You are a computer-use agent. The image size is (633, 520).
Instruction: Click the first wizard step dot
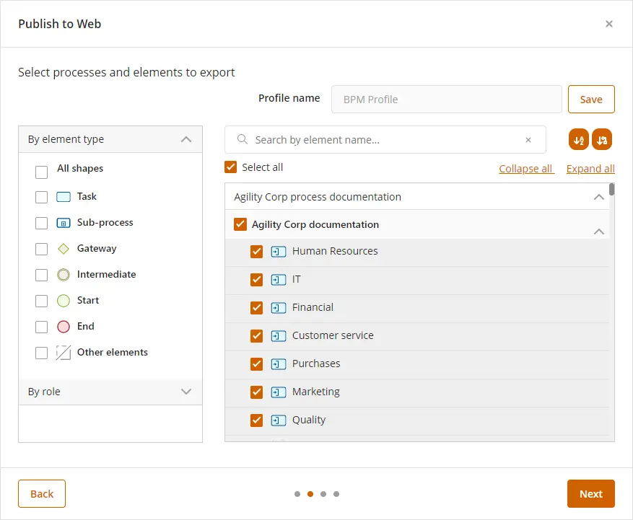tap(297, 494)
